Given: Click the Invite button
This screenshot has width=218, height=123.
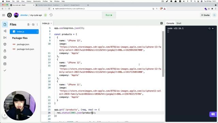Looking at the screenshot, I should [x=205, y=15].
